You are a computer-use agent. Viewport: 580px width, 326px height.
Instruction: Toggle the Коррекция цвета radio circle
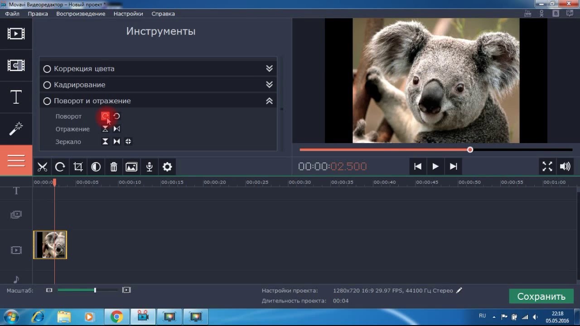pos(47,69)
